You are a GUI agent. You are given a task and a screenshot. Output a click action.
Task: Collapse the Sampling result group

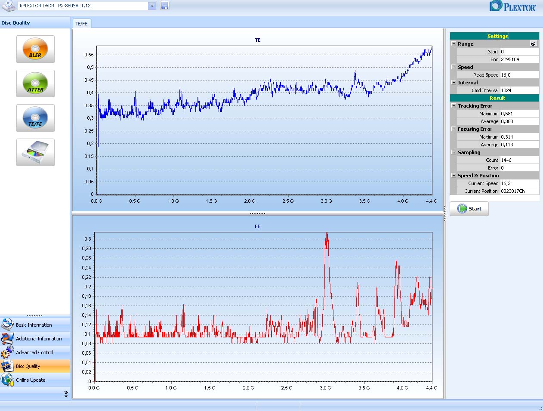pos(454,152)
